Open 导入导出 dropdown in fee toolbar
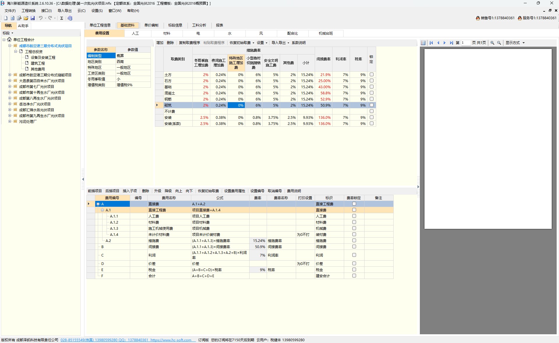 pyautogui.click(x=280, y=43)
